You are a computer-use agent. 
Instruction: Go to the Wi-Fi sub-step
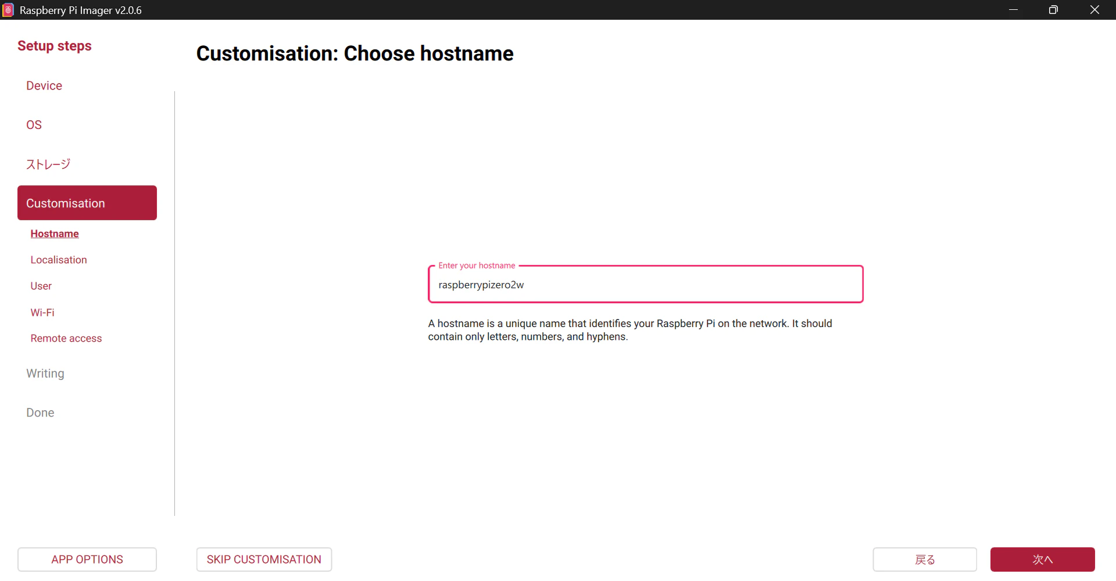coord(42,313)
